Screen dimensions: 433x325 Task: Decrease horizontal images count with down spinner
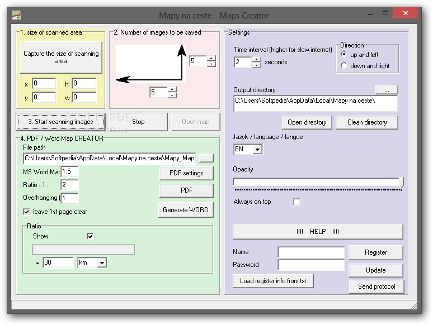(x=172, y=95)
